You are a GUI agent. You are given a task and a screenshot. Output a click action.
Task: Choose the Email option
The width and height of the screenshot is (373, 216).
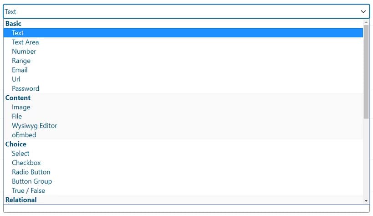[20, 70]
